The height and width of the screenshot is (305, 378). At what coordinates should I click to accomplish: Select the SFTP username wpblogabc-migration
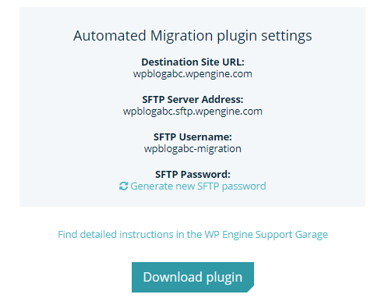tap(193, 149)
